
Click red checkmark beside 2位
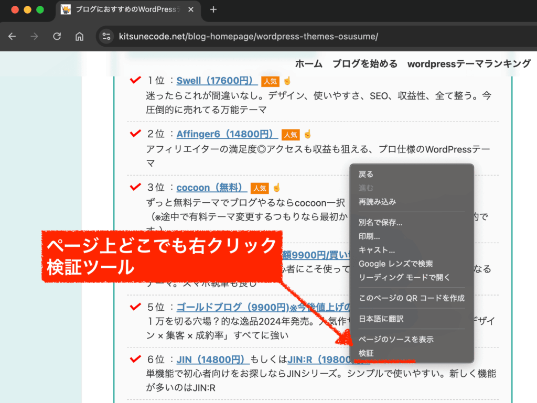pyautogui.click(x=135, y=134)
